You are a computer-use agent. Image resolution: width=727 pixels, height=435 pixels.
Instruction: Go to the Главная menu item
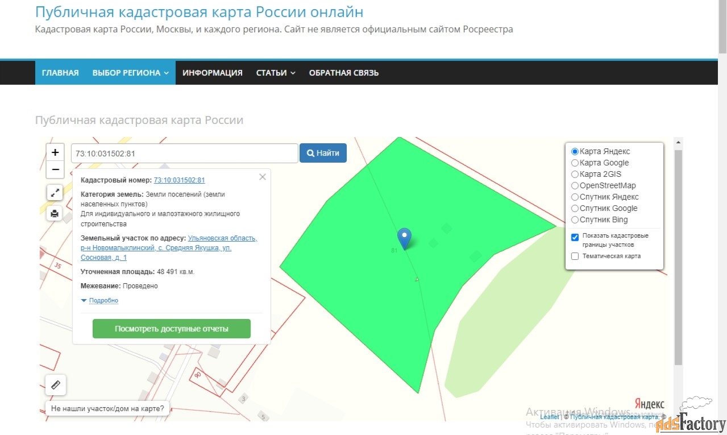pyautogui.click(x=60, y=73)
